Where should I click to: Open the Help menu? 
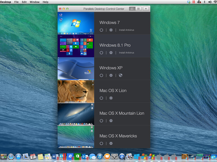pyautogui.click(x=45, y=2)
